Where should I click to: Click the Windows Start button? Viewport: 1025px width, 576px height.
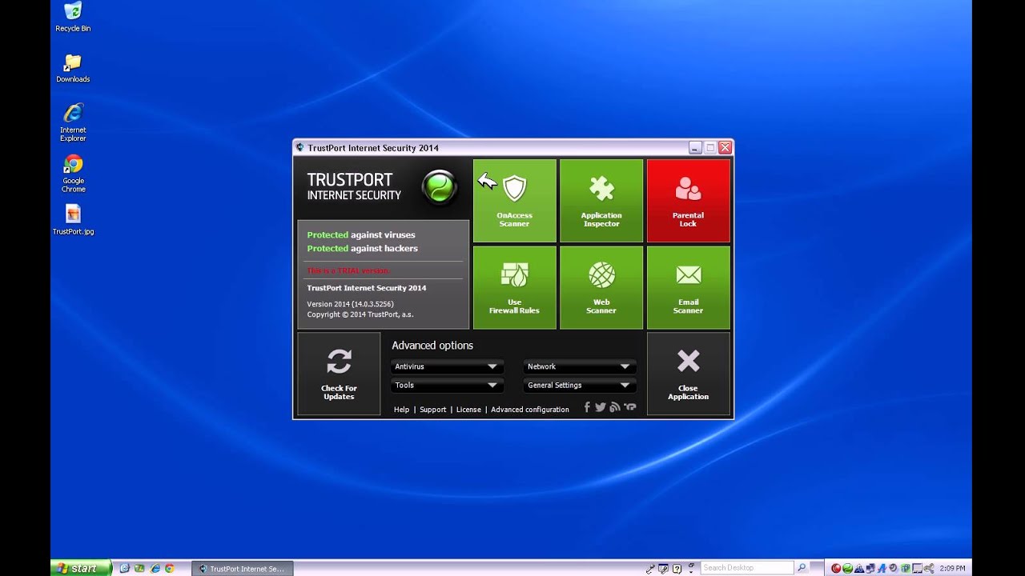click(x=80, y=568)
